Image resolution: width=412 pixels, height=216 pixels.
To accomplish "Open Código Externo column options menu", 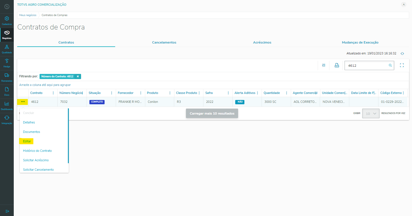I will pyautogui.click(x=403, y=93).
